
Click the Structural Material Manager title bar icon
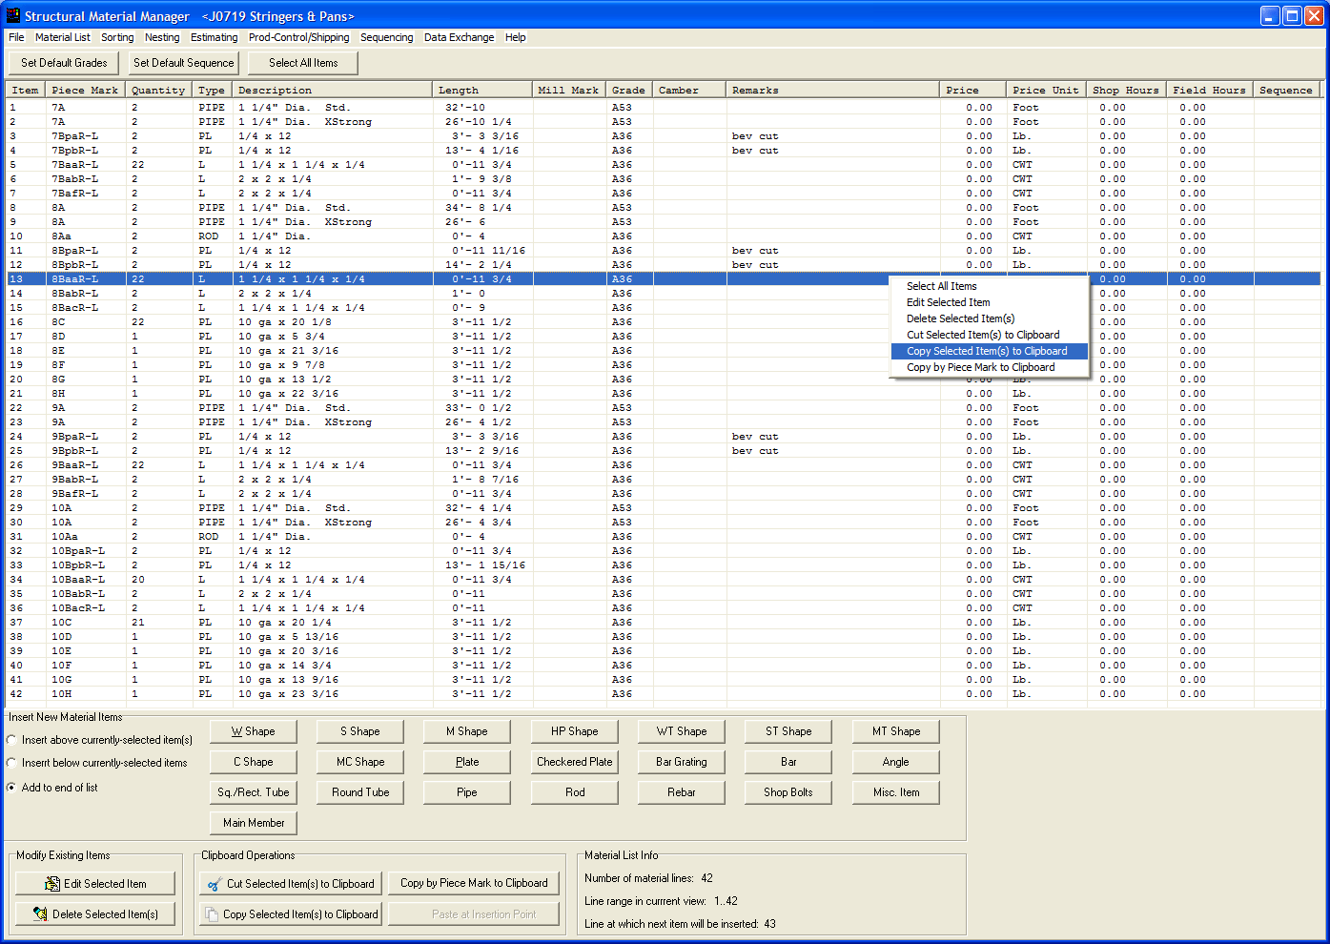tap(13, 15)
